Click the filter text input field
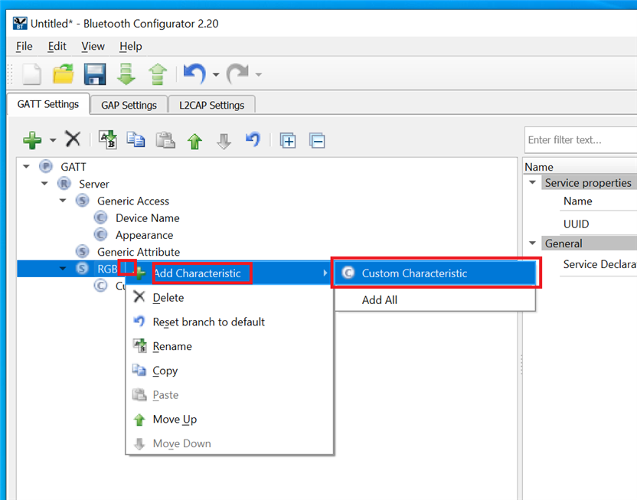The height and width of the screenshot is (500, 637). pyautogui.click(x=580, y=139)
